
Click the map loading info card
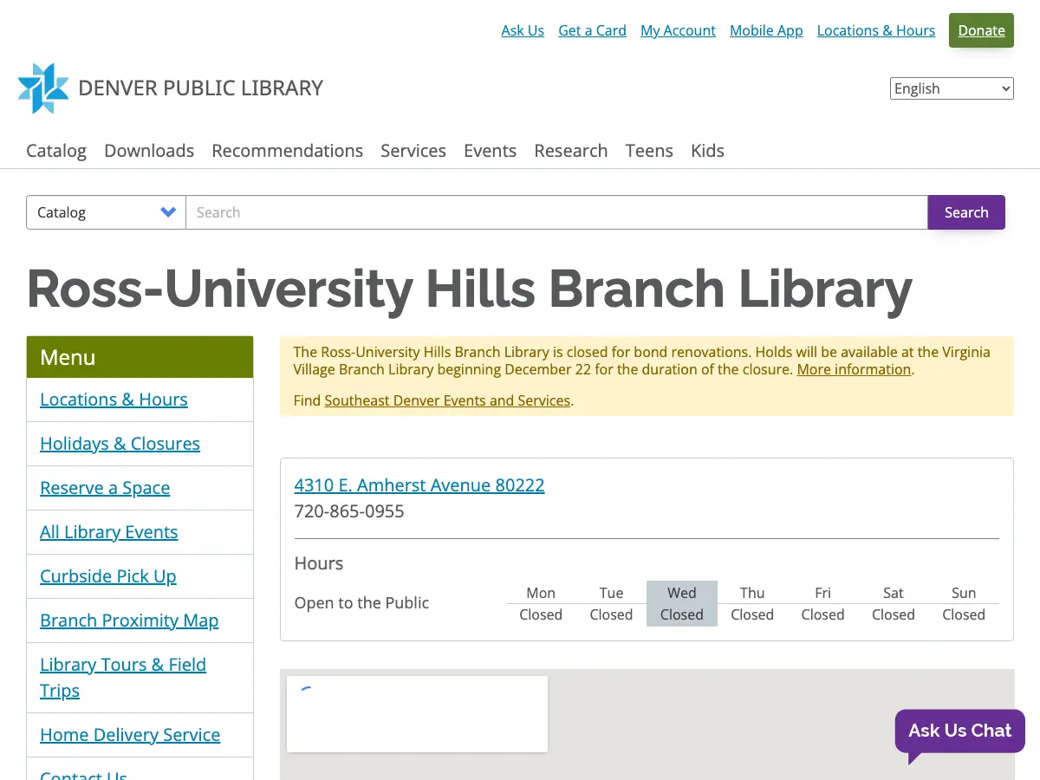coord(417,714)
